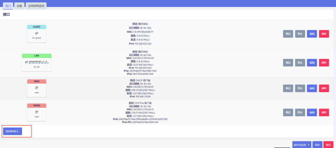The image size is (336, 148).
Task: Click the br-lan device name text
Action: (x=37, y=67)
